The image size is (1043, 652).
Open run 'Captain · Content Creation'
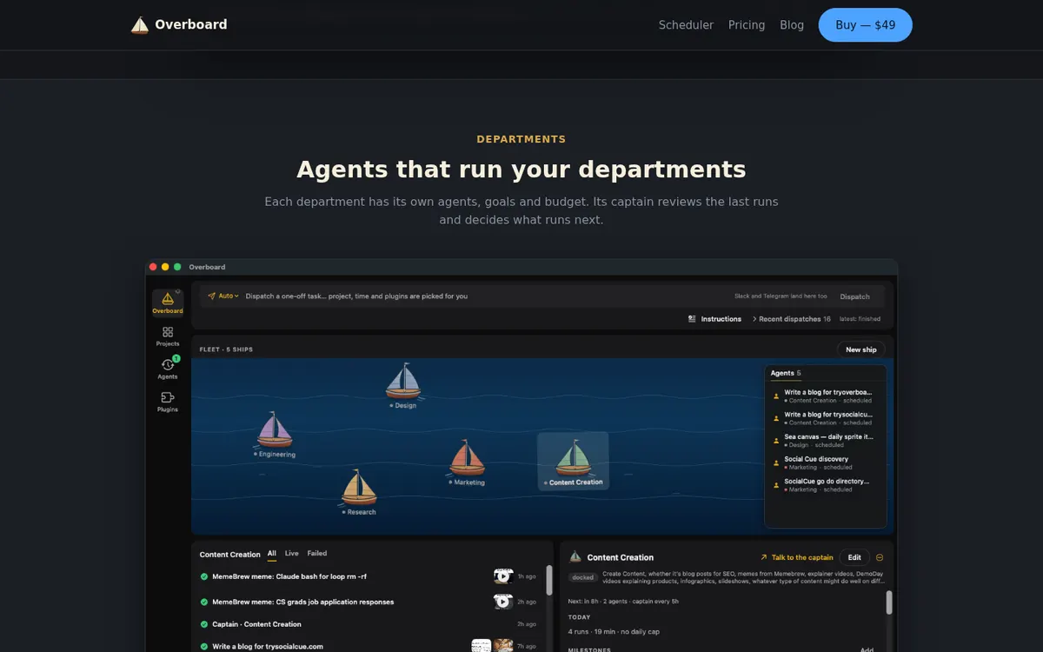coord(369,624)
